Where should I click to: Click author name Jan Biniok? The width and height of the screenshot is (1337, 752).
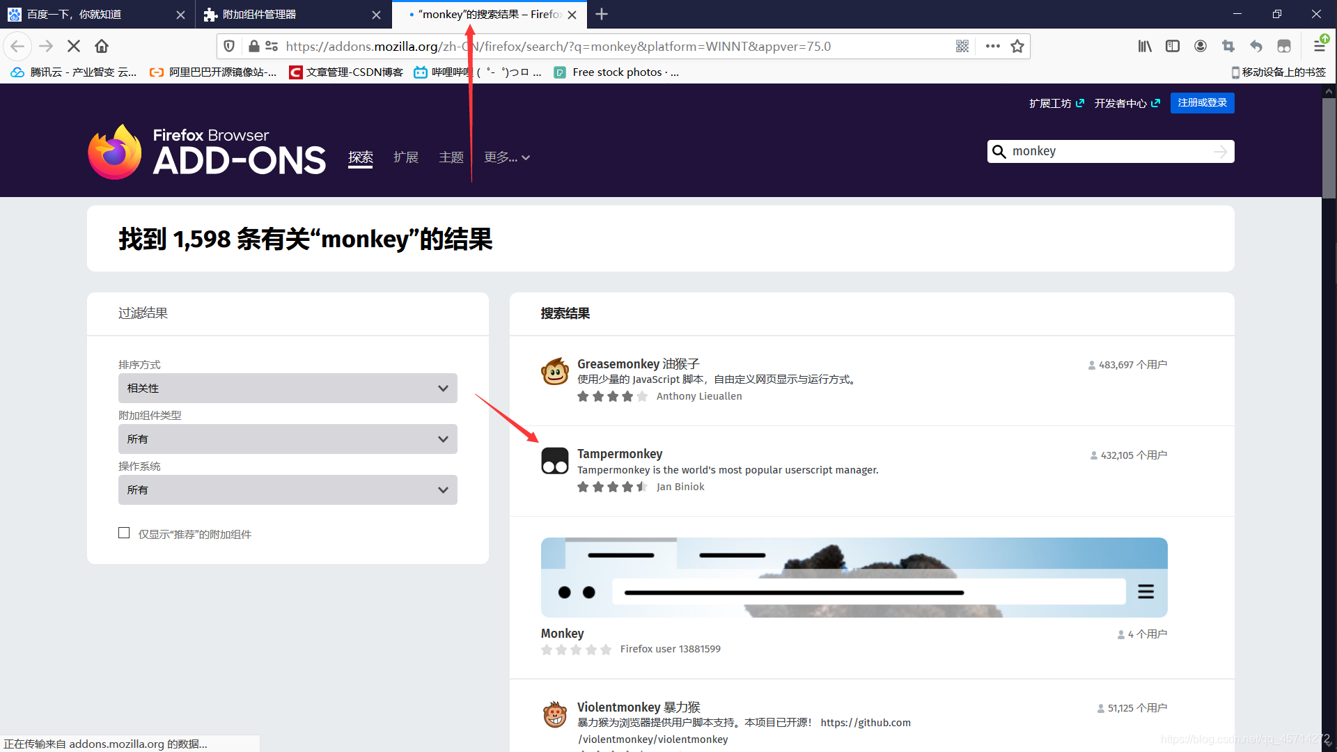point(680,487)
